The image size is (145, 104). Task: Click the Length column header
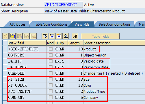[x=76, y=43]
